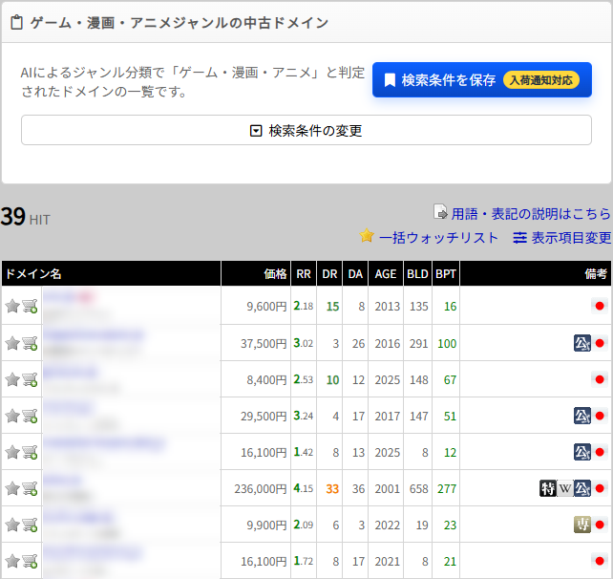
Task: Click the price 9,900円
Action: pos(266,525)
